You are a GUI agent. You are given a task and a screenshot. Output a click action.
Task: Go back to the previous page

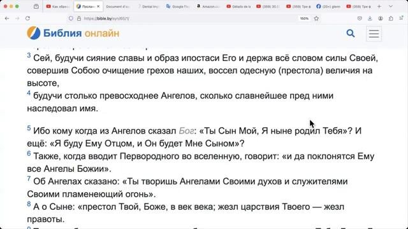(7, 18)
